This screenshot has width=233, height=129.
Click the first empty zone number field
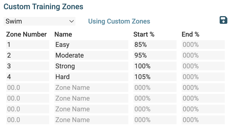(27, 88)
